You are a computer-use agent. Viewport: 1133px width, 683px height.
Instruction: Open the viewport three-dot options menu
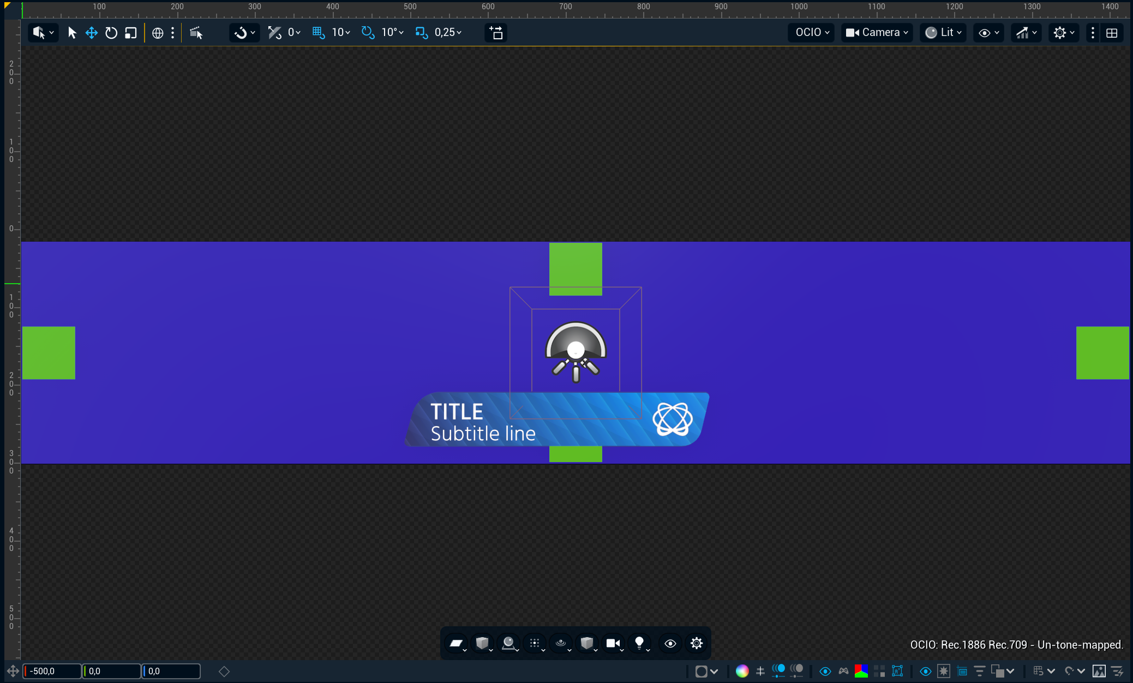tap(1093, 33)
